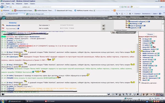Viewport: 165px width, 103px height.
Task: Open the Страница dropdown menu
Action: pyautogui.click(x=137, y=14)
